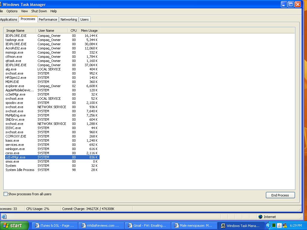The width and height of the screenshot is (307, 230).
Task: Select the ctfmon.exe process
Action: [x=52, y=57]
